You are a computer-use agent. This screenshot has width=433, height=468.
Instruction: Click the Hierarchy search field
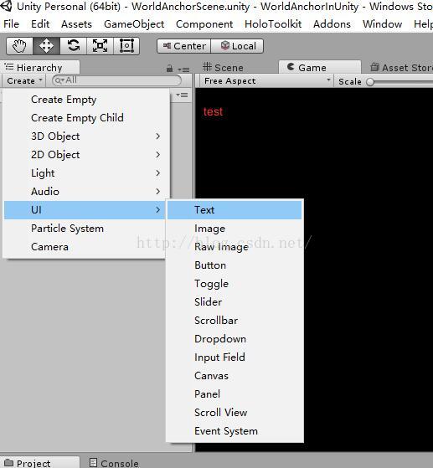[x=116, y=80]
